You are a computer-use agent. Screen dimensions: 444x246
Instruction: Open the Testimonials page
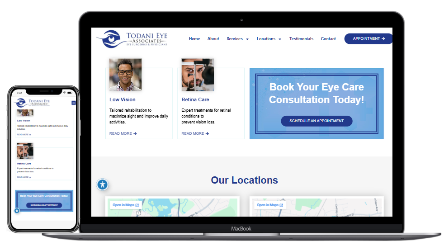click(x=301, y=39)
